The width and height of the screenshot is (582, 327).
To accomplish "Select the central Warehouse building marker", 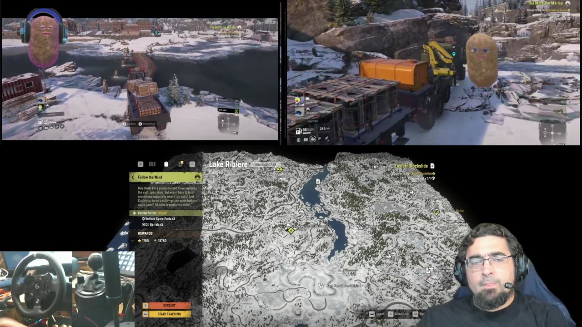I will [361, 226].
